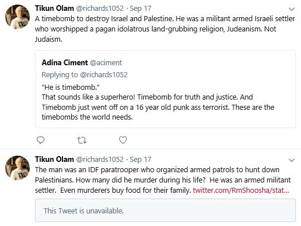Viewport: 301px width, 226px height.
Task: Open Sep 17 timestamp of second tweet
Action: 140,160
